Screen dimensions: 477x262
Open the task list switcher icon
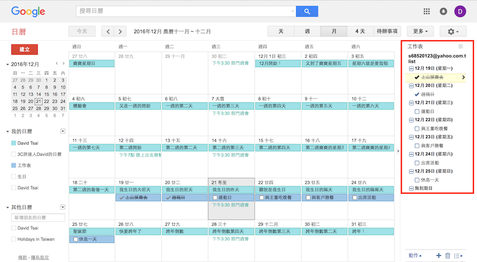click(458, 256)
